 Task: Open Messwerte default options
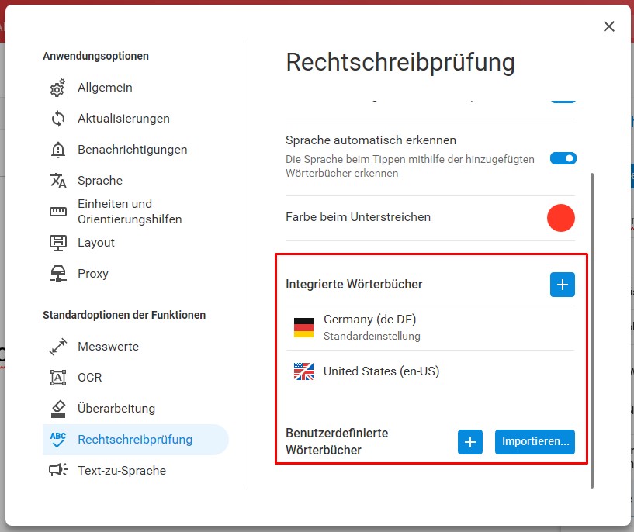136,347
